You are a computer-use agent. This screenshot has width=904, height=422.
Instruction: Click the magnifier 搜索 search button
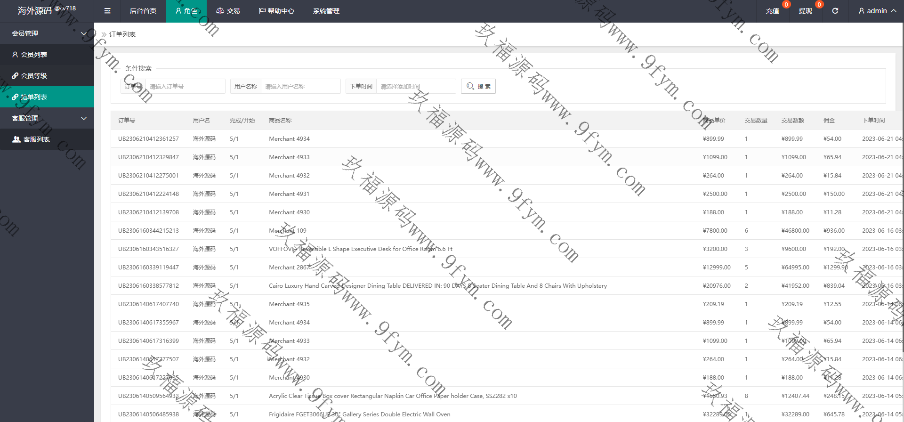pyautogui.click(x=478, y=86)
